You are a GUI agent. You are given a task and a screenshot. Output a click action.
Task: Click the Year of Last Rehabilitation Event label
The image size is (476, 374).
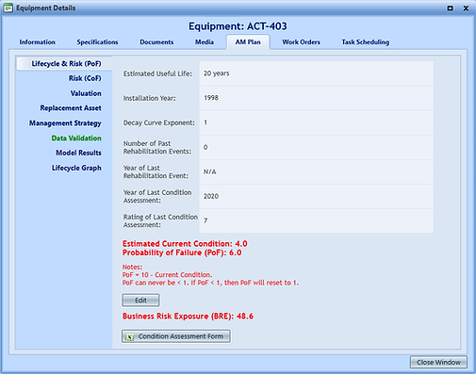[x=156, y=171]
